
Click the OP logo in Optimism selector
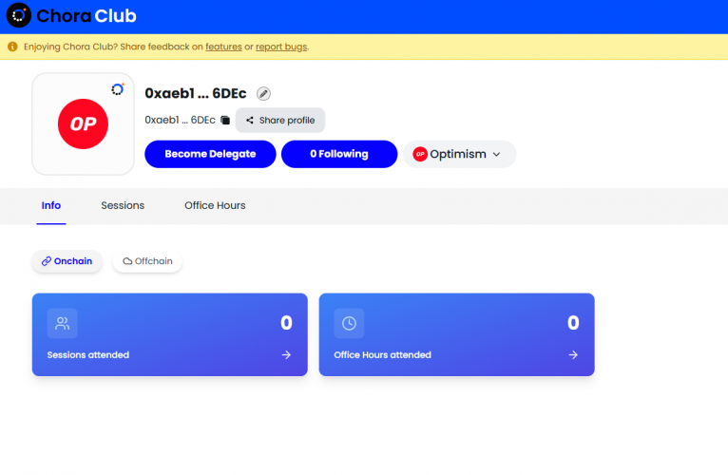[420, 154]
